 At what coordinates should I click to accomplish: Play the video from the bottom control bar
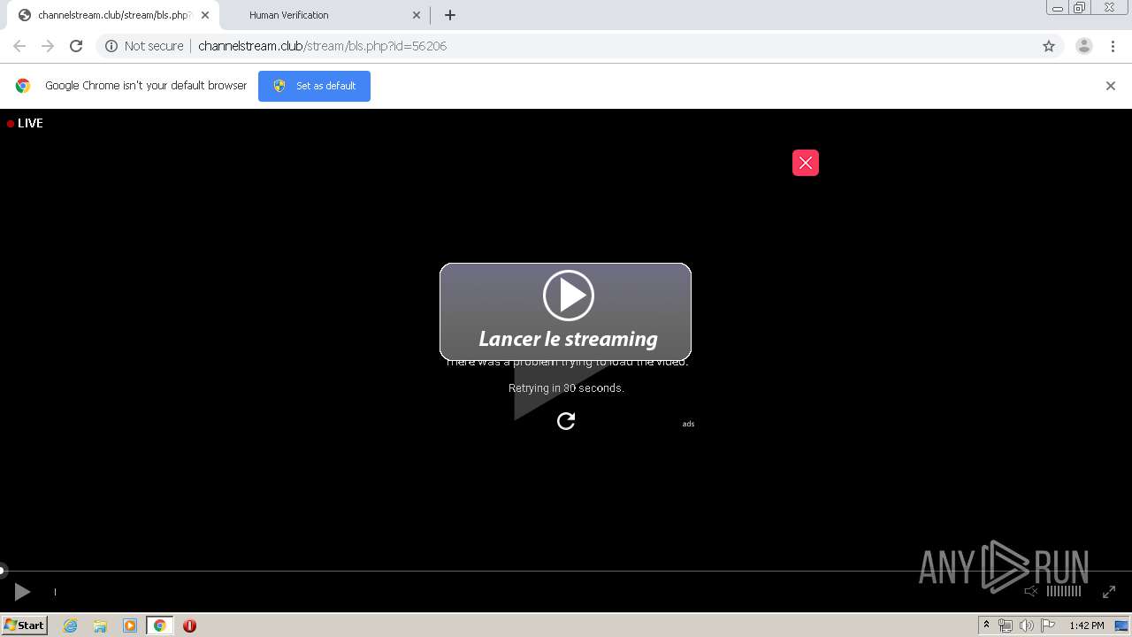click(22, 592)
